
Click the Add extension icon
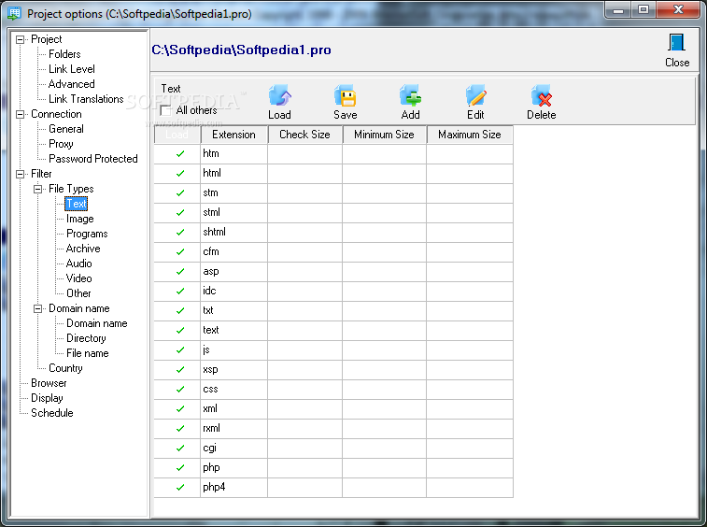(410, 95)
